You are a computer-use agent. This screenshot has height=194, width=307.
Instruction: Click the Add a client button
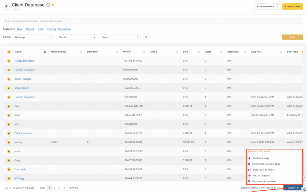[x=292, y=6]
